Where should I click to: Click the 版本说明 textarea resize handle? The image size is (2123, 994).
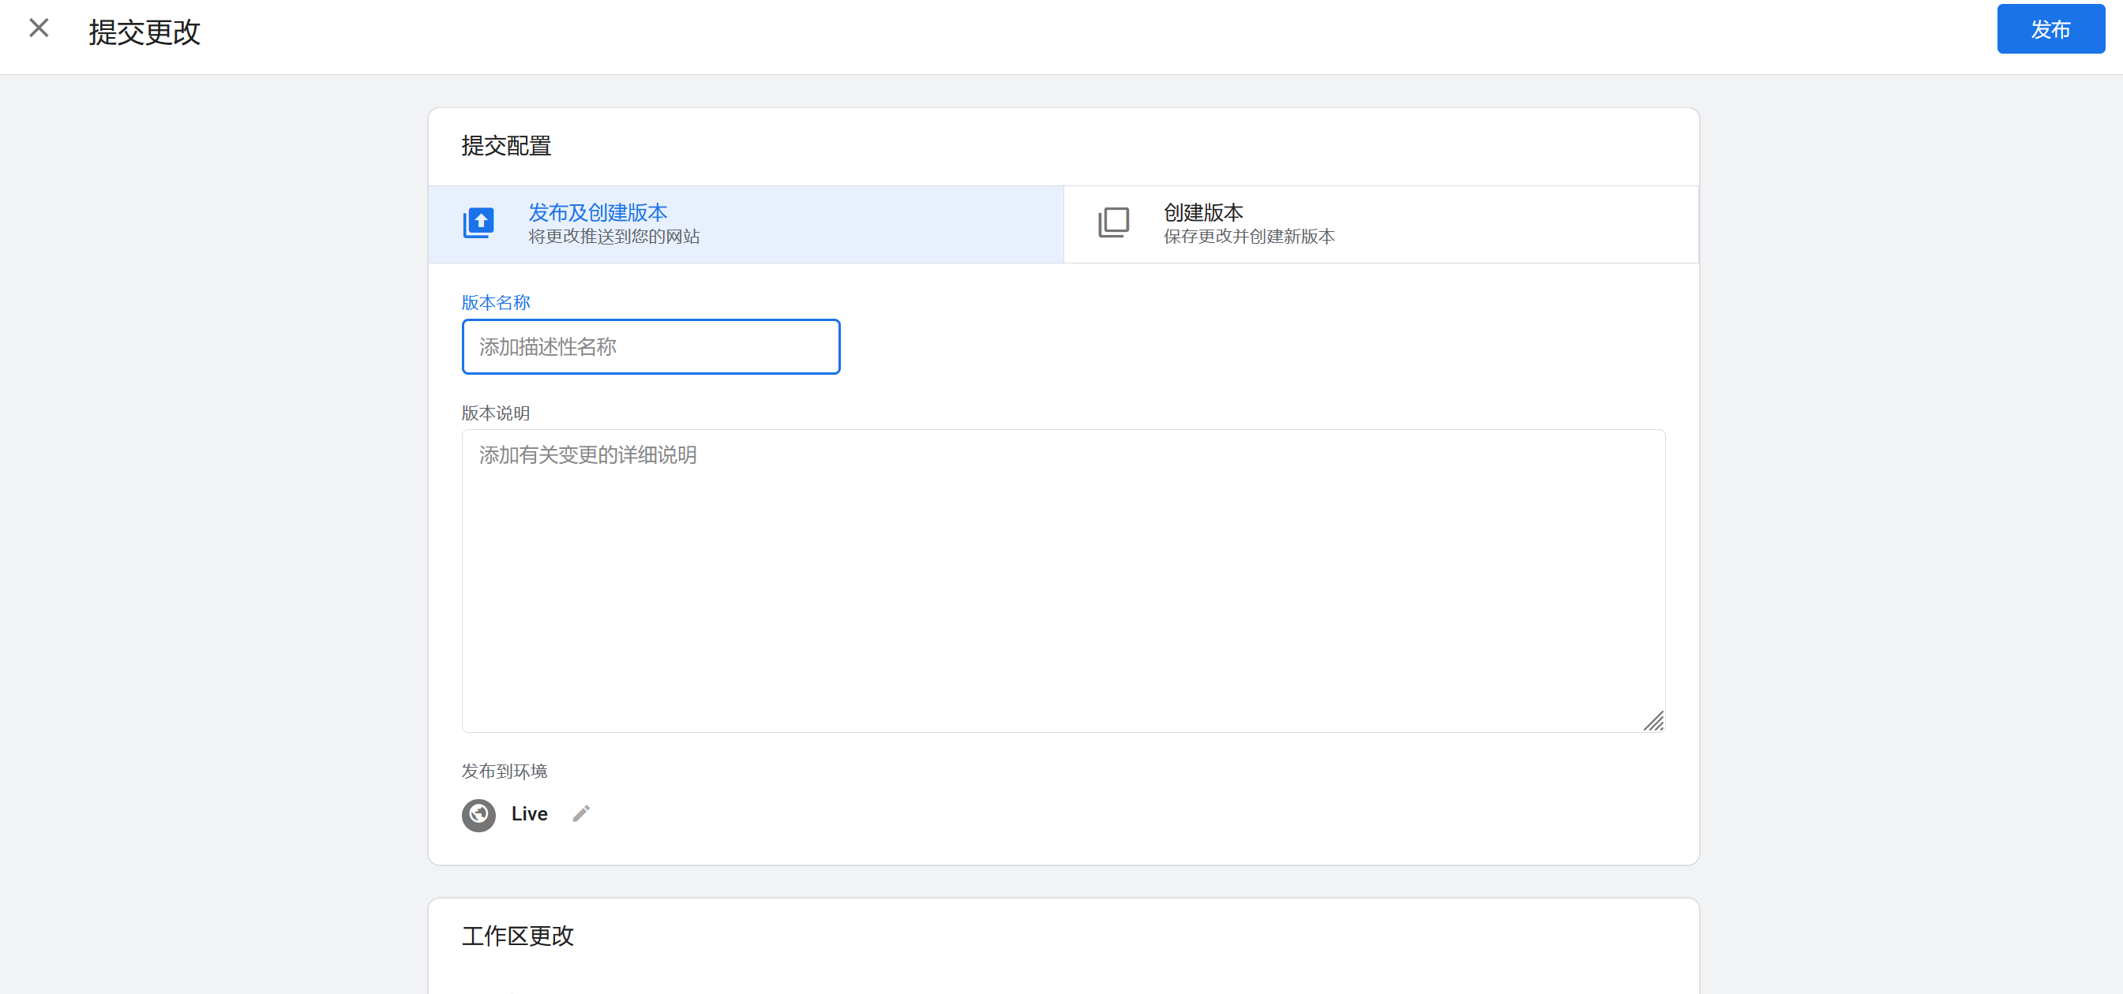(x=1653, y=721)
